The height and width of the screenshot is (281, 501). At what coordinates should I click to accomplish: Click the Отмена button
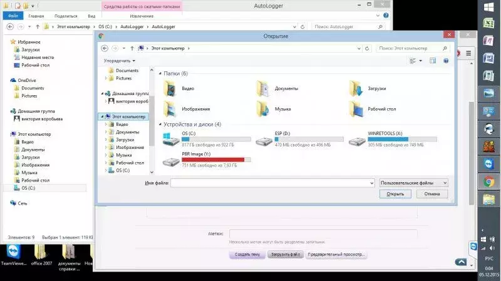[x=432, y=194]
